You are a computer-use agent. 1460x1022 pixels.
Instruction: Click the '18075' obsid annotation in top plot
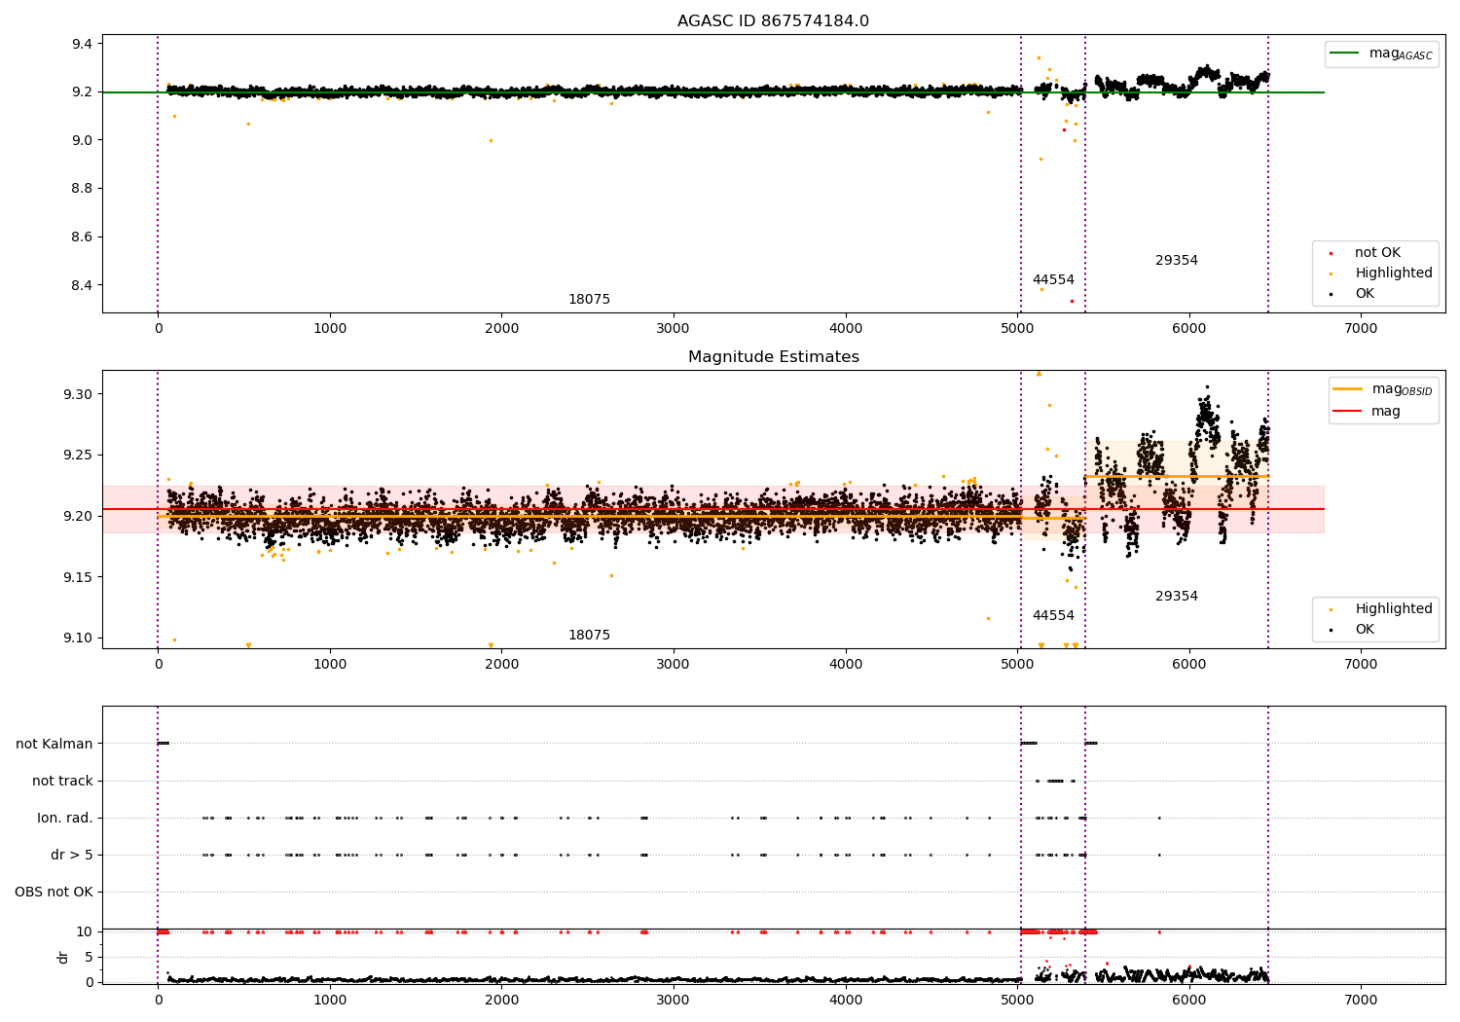click(x=589, y=300)
